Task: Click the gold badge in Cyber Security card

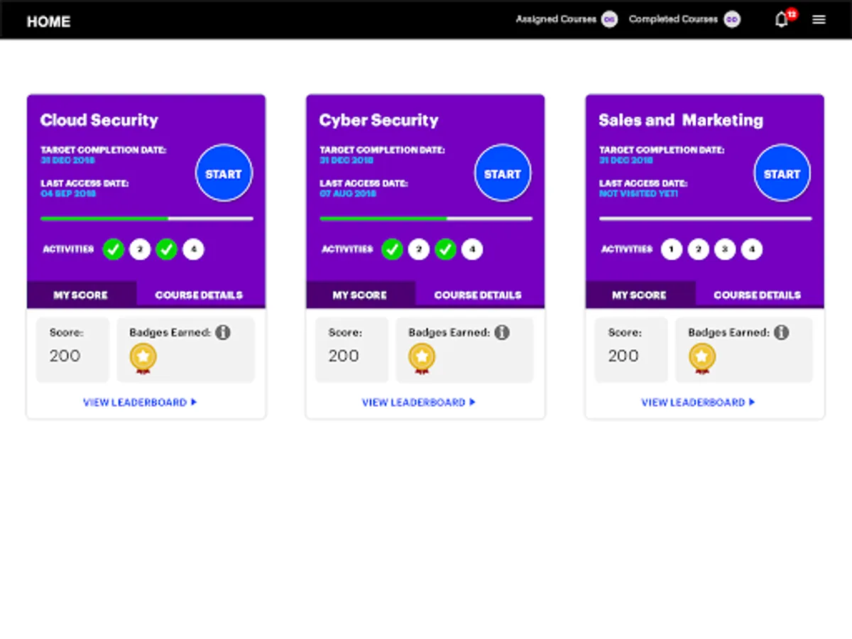Action: click(x=422, y=359)
